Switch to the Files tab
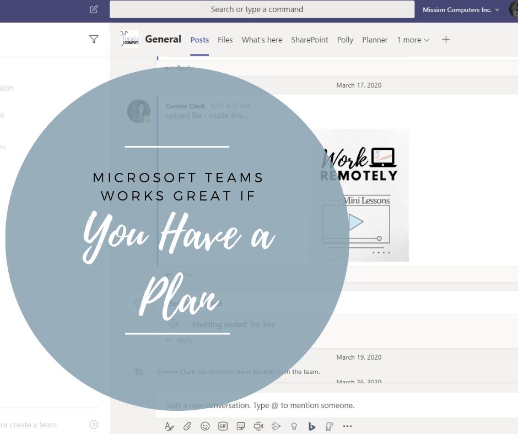The height and width of the screenshot is (434, 518). pyautogui.click(x=225, y=40)
